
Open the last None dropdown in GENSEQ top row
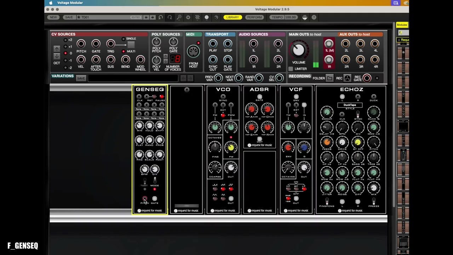(161, 109)
